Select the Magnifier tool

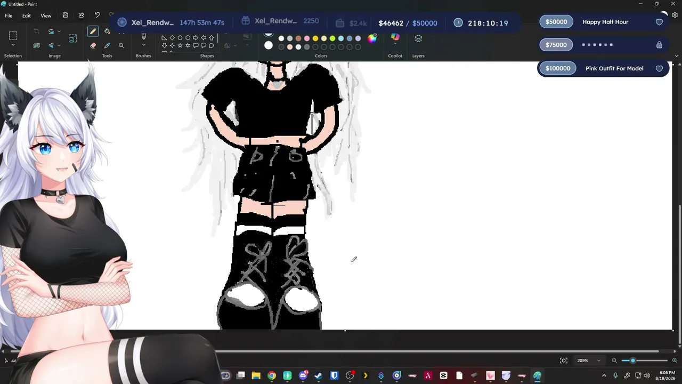pyautogui.click(x=121, y=45)
